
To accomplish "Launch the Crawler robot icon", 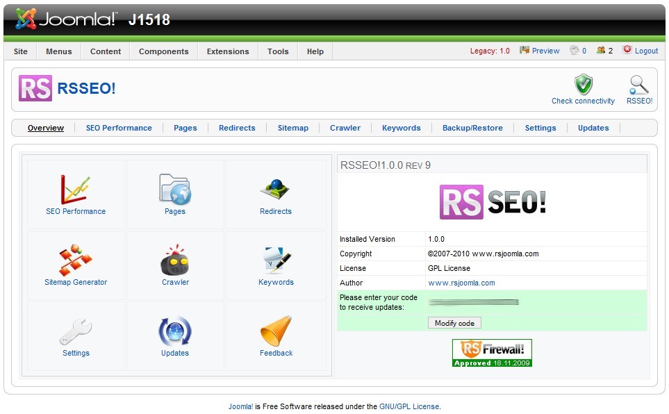I will click(175, 260).
